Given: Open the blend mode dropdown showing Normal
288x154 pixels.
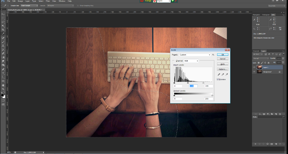Looking at the screenshot, I should point(260,58).
